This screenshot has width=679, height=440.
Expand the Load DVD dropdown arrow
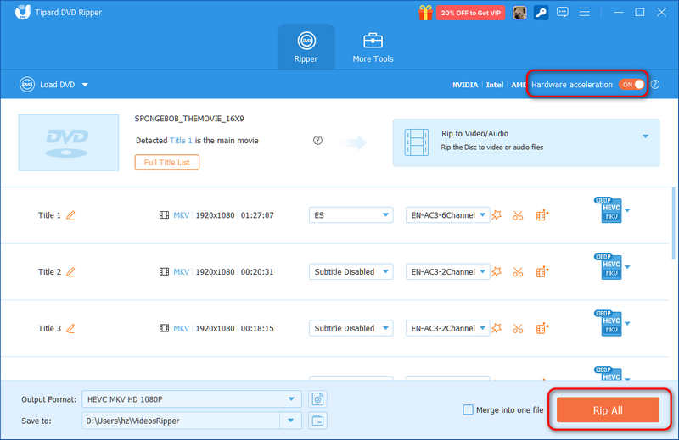(86, 85)
